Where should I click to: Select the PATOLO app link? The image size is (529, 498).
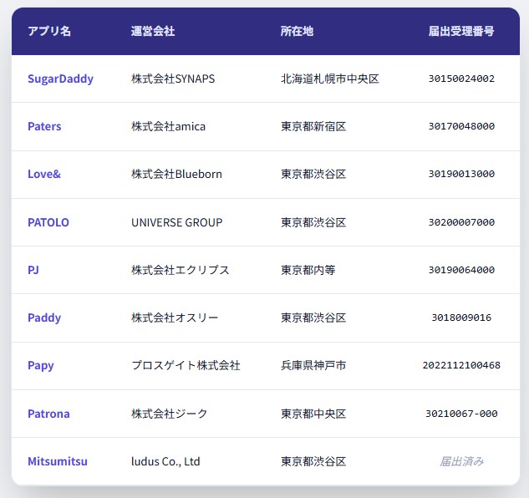coord(48,222)
